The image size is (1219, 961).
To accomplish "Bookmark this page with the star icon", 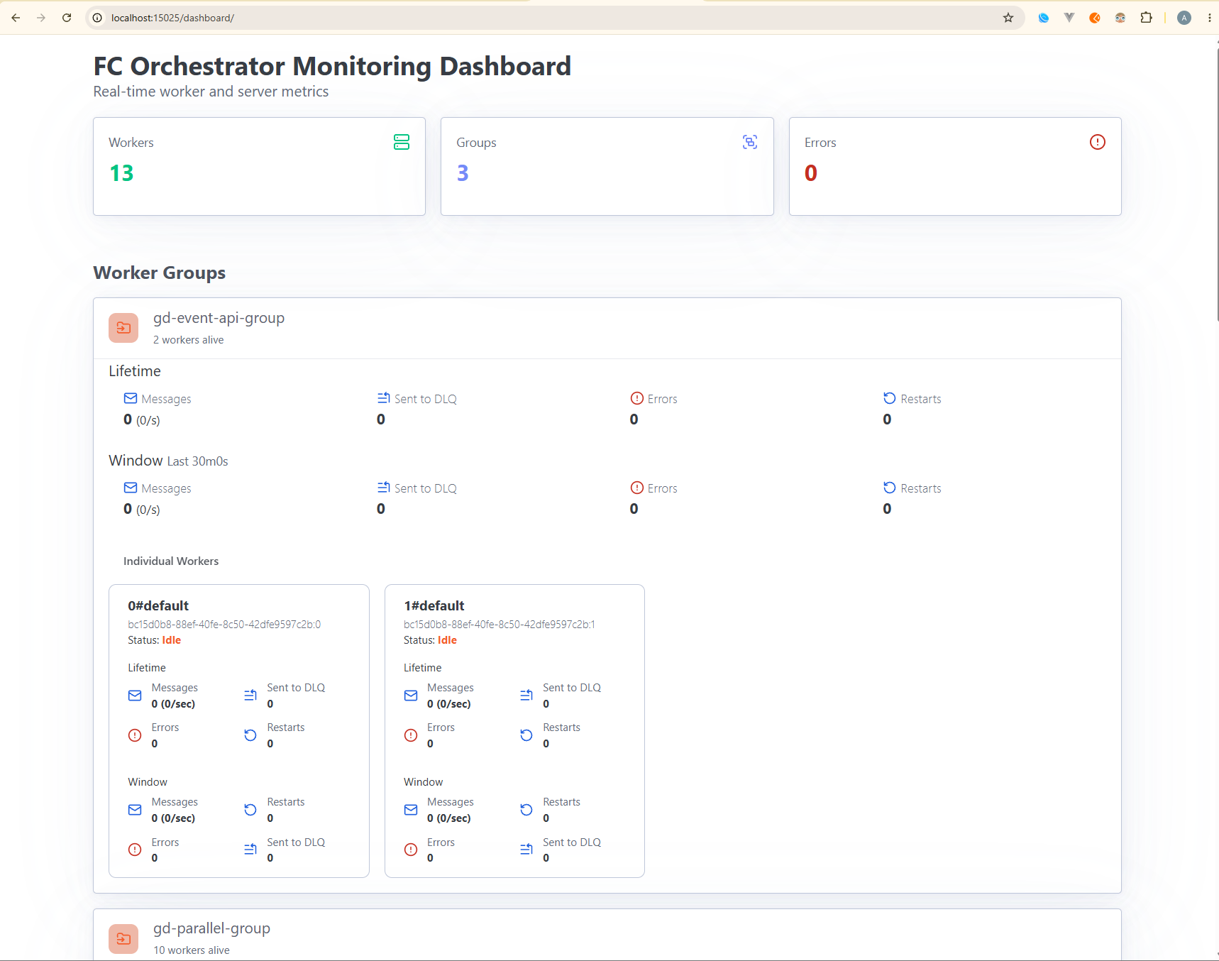I will pyautogui.click(x=1008, y=18).
